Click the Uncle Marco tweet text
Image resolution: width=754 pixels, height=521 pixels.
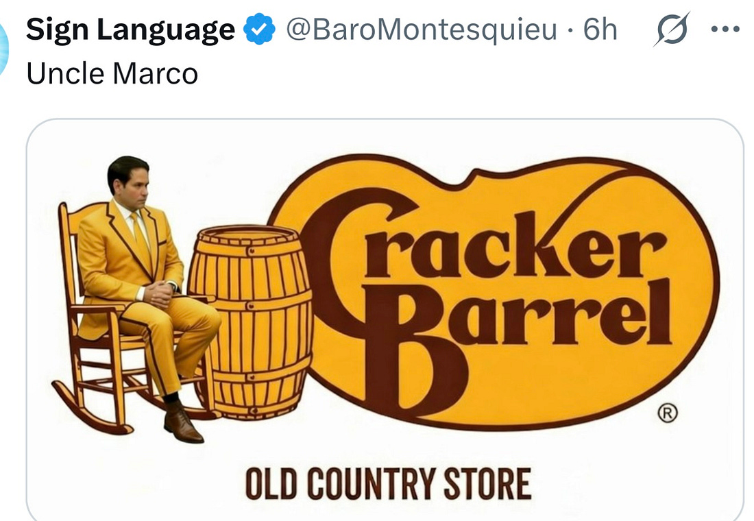(x=112, y=74)
